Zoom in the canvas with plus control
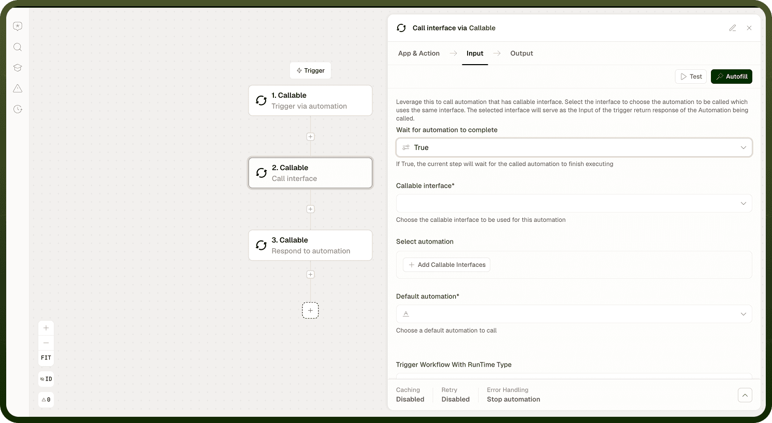The height and width of the screenshot is (423, 772). [x=46, y=328]
